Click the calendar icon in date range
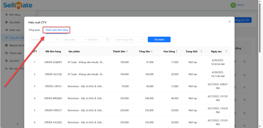 point(108,40)
